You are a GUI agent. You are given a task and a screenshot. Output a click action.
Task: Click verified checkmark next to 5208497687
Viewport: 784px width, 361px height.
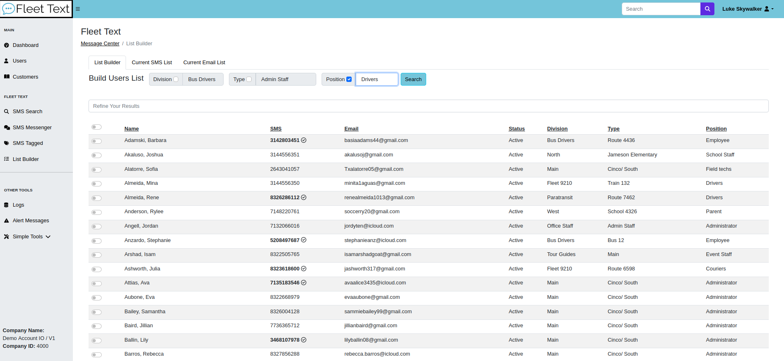[x=304, y=240]
